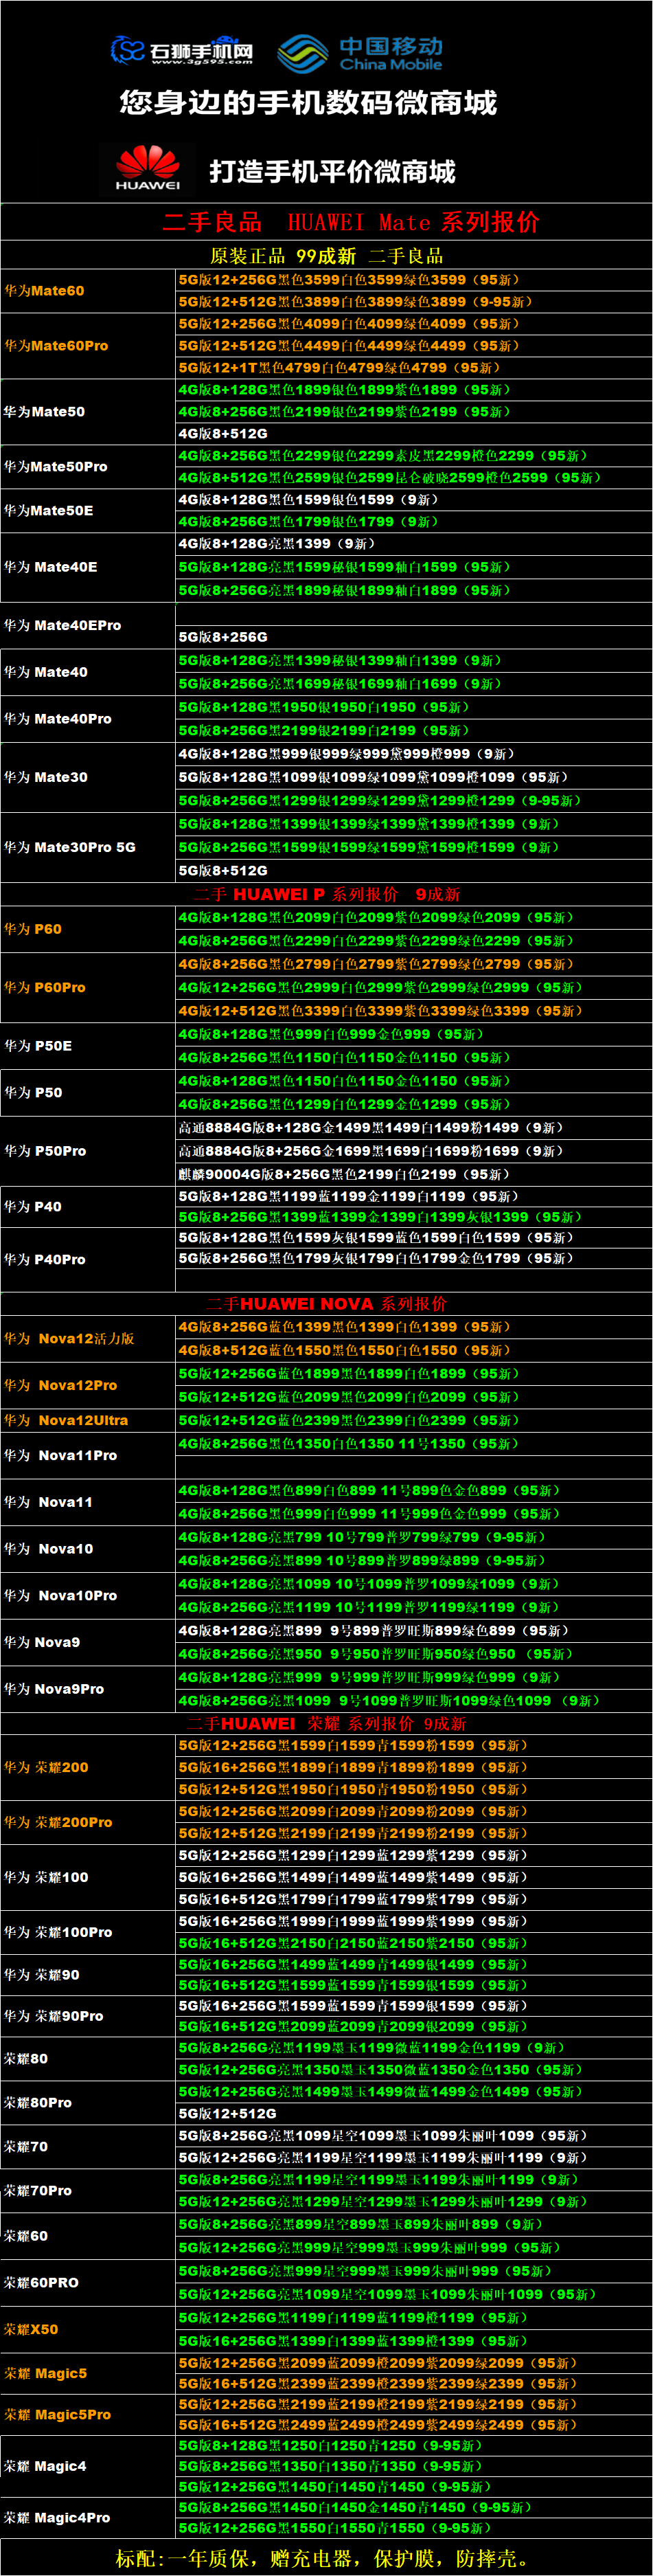Click the 二手 HUAWEI P 系列报价 heading

coord(327,894)
